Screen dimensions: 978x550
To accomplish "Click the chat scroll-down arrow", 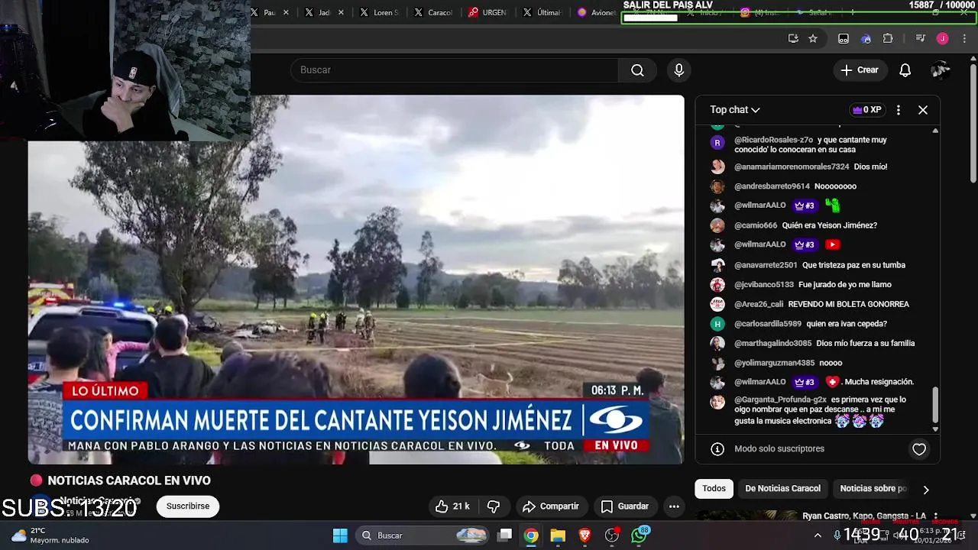I will [935, 429].
